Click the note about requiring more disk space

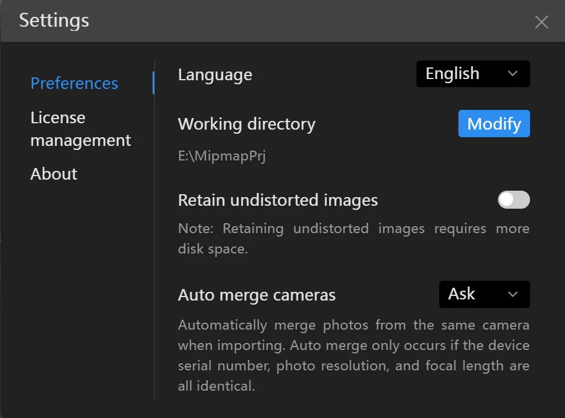pyautogui.click(x=353, y=238)
